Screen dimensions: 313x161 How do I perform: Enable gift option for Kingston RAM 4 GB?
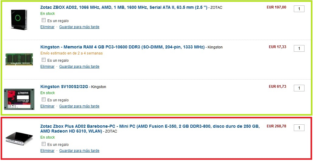[43, 60]
